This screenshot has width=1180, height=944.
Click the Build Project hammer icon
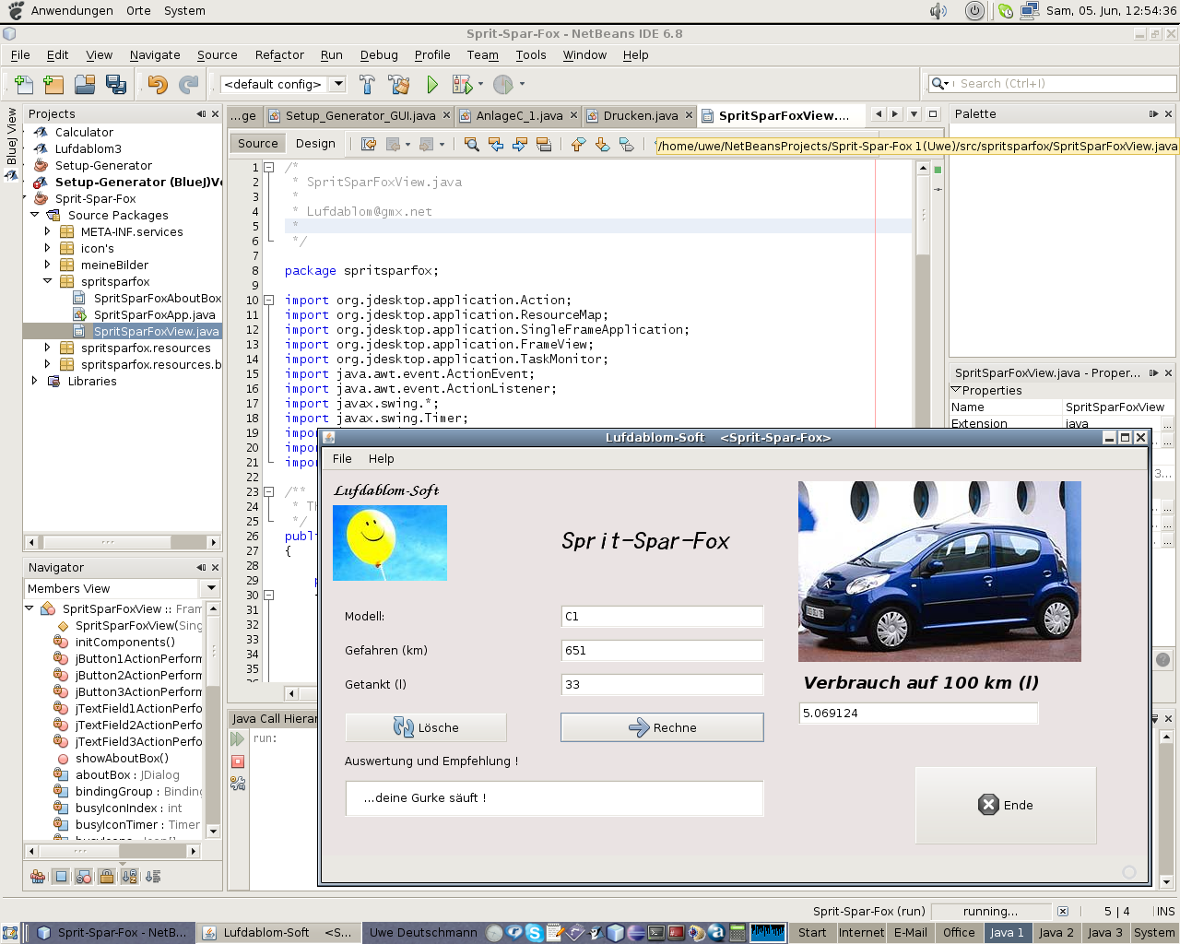[368, 84]
